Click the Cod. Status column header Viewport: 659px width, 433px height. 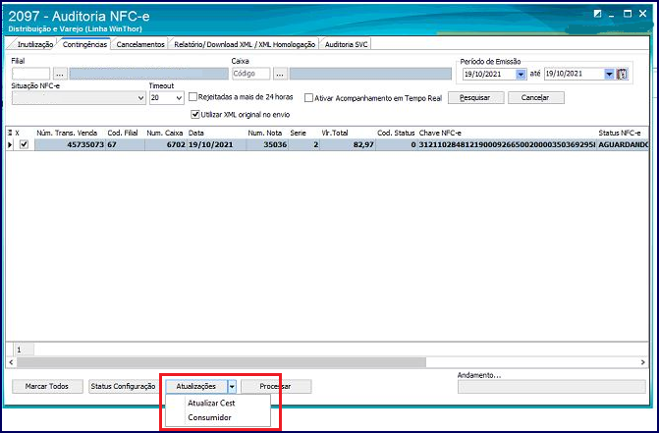pyautogui.click(x=396, y=133)
